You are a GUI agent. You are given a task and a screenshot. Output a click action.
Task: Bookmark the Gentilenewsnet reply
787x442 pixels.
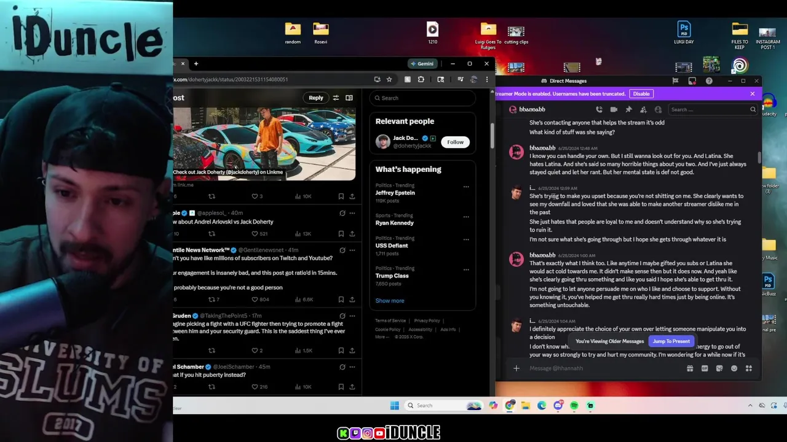point(341,300)
